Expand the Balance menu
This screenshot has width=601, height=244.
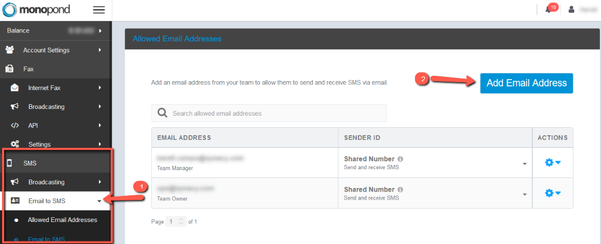56,31
